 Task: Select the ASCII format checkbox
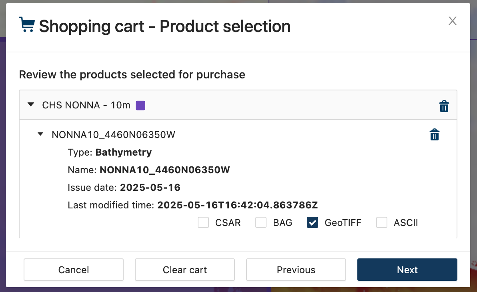(x=382, y=222)
